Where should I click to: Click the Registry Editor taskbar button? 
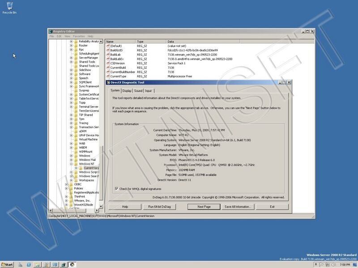(64, 264)
